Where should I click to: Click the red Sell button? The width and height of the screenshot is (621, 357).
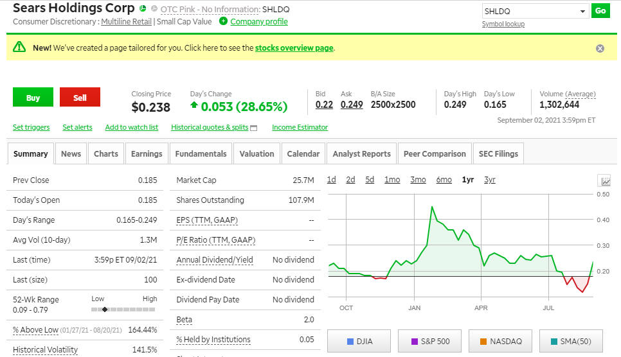point(80,98)
